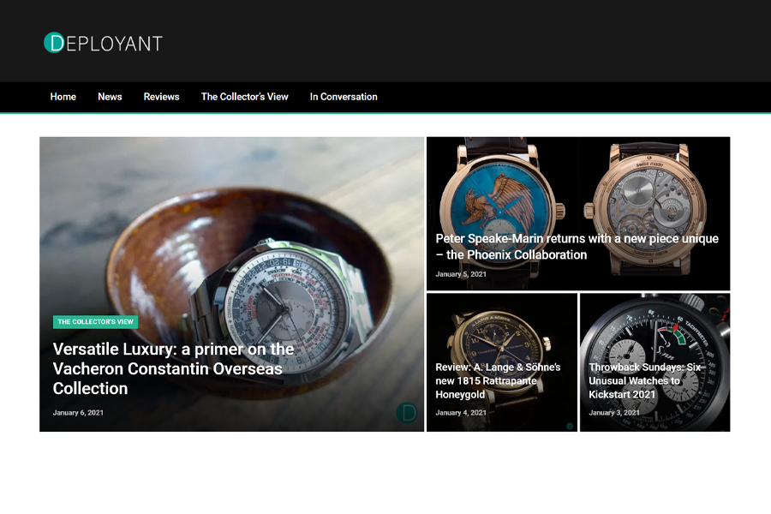Click the January 3, 2021 date

[614, 413]
